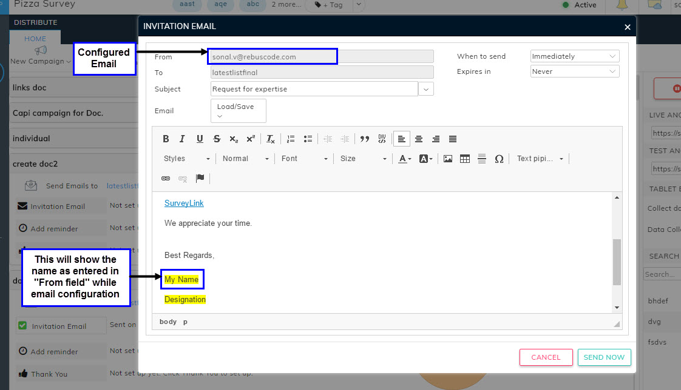Open the Text piping dropdown
This screenshot has width=681, height=390.
(x=540, y=159)
